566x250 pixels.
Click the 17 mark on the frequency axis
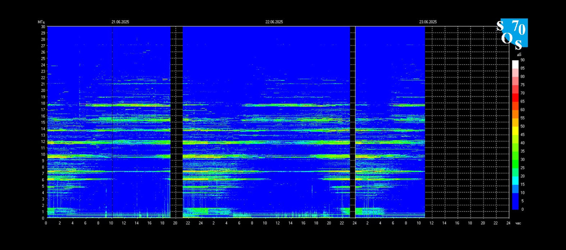43,109
